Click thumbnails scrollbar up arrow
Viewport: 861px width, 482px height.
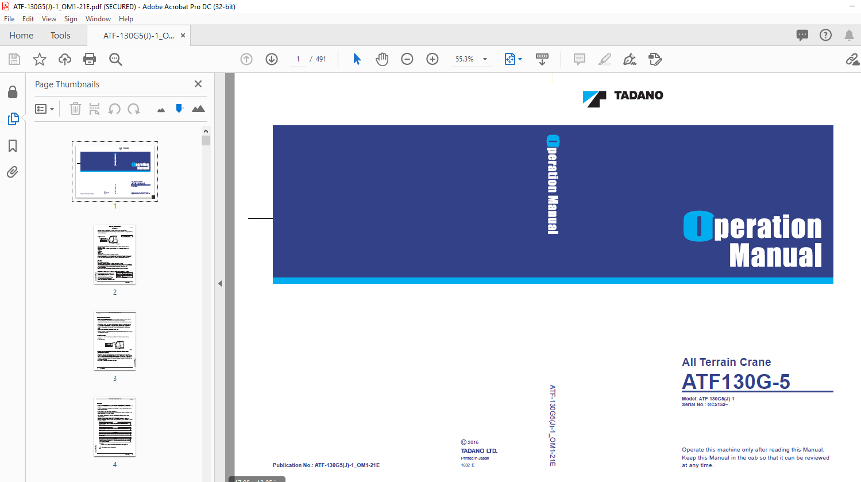(206, 131)
